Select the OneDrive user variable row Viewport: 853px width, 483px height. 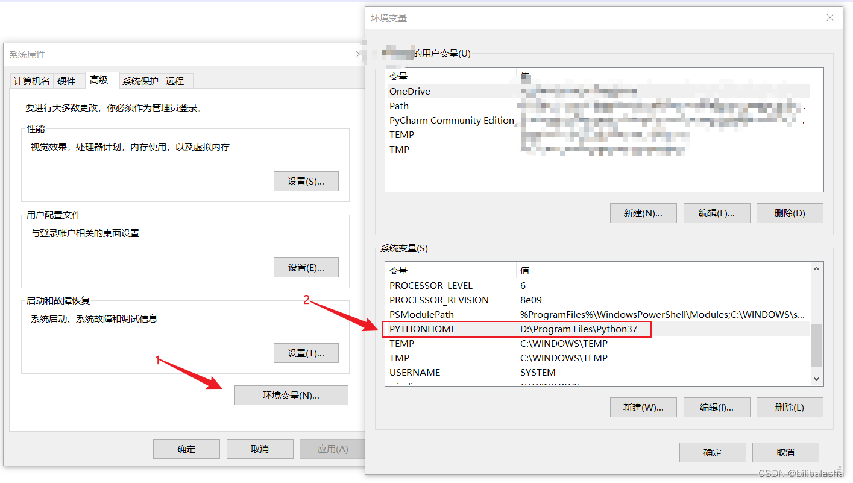click(x=597, y=91)
